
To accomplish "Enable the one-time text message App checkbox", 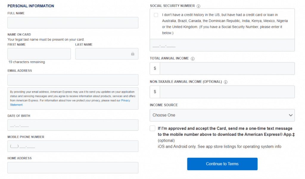I will (x=152, y=128).
